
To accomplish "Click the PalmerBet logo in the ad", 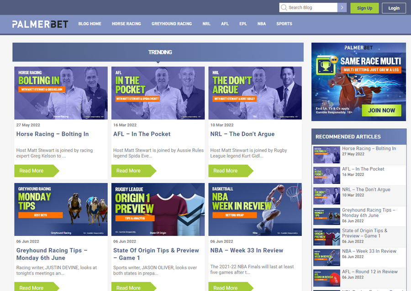I will [x=358, y=48].
